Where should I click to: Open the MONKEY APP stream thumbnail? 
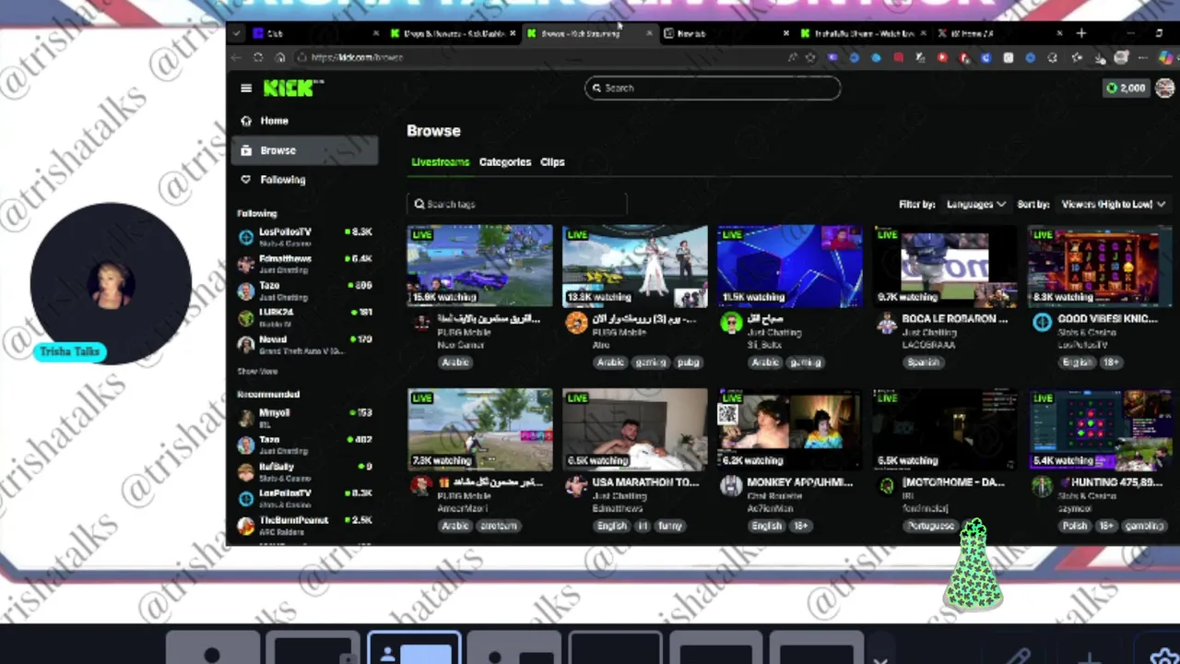point(790,429)
